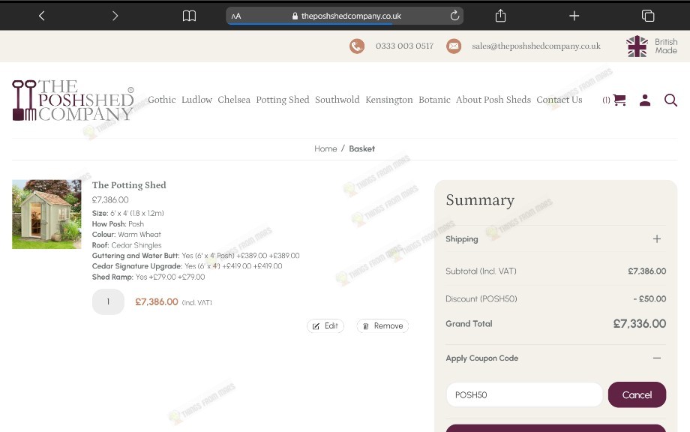690x432 pixels.
Task: Click the Colour: Warm Wheat line
Action: pos(126,235)
